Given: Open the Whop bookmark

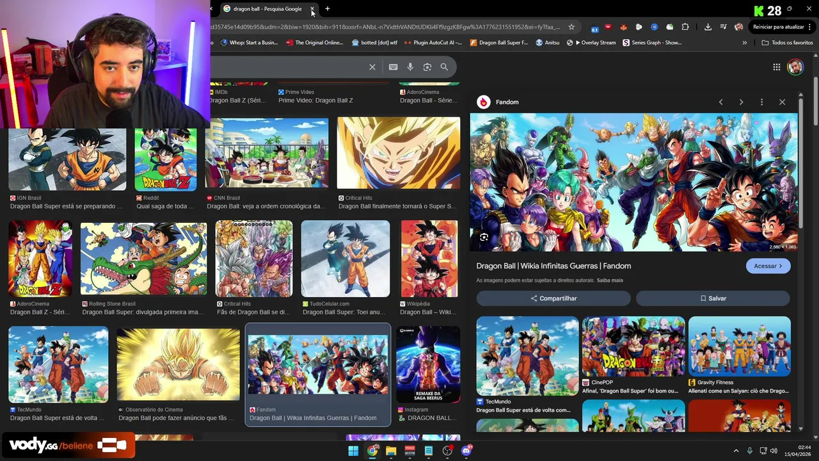Looking at the screenshot, I should (249, 43).
